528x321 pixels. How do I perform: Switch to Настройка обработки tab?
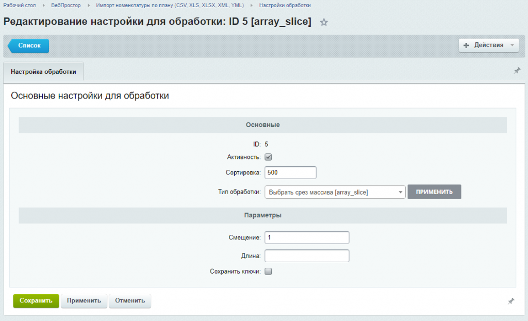(x=43, y=72)
